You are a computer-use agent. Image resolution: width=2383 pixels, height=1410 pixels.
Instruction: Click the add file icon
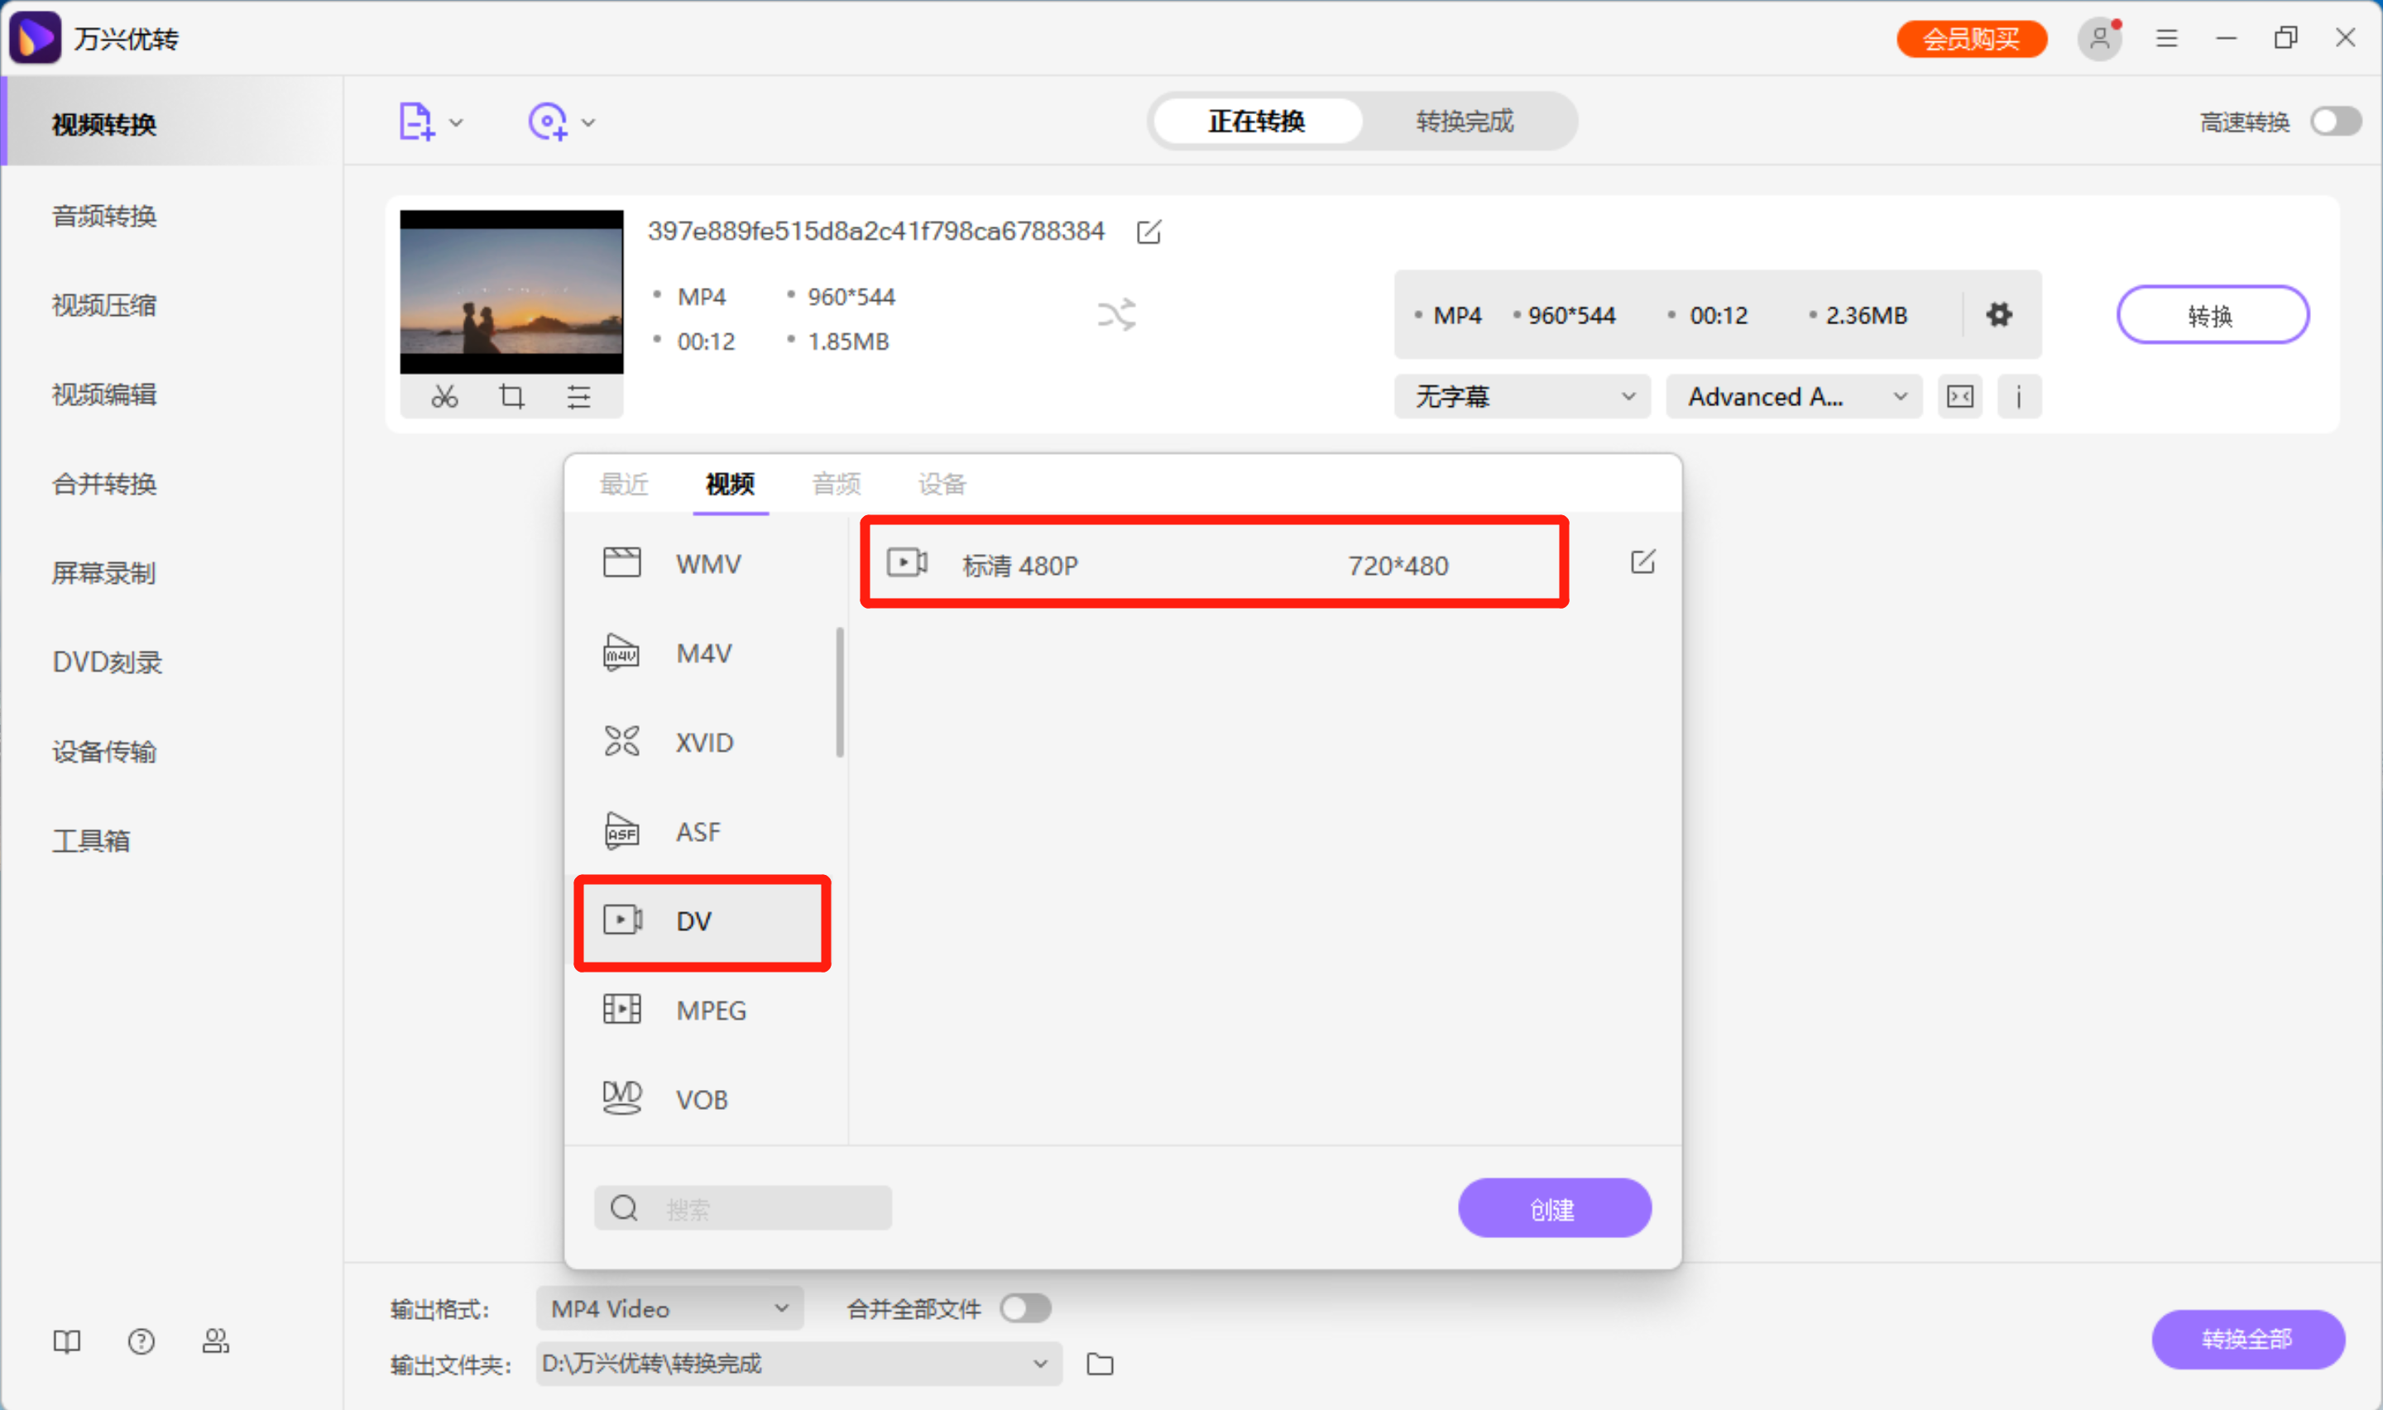(x=416, y=122)
